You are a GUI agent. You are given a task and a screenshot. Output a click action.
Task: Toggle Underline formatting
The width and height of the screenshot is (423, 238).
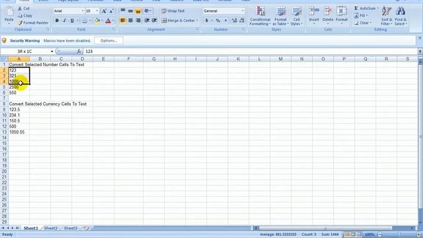[x=72, y=20]
